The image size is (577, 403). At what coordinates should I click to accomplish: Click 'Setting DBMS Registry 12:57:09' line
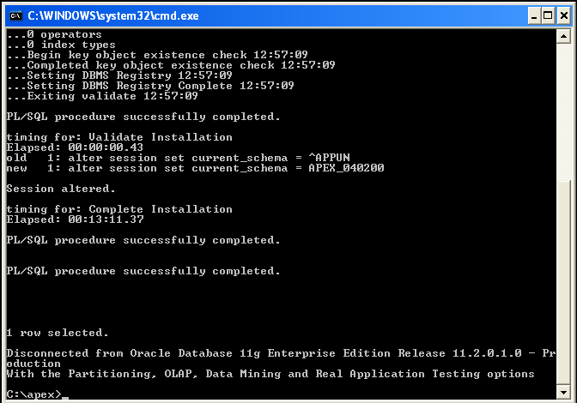point(119,75)
